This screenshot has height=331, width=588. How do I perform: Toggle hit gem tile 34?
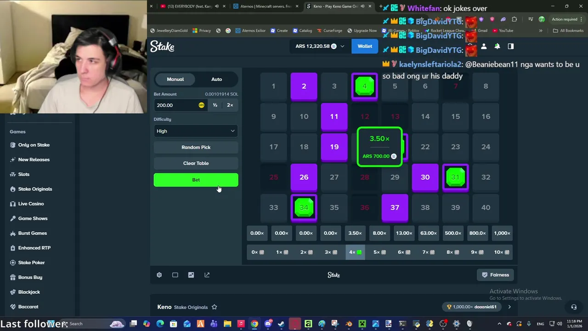point(304,207)
